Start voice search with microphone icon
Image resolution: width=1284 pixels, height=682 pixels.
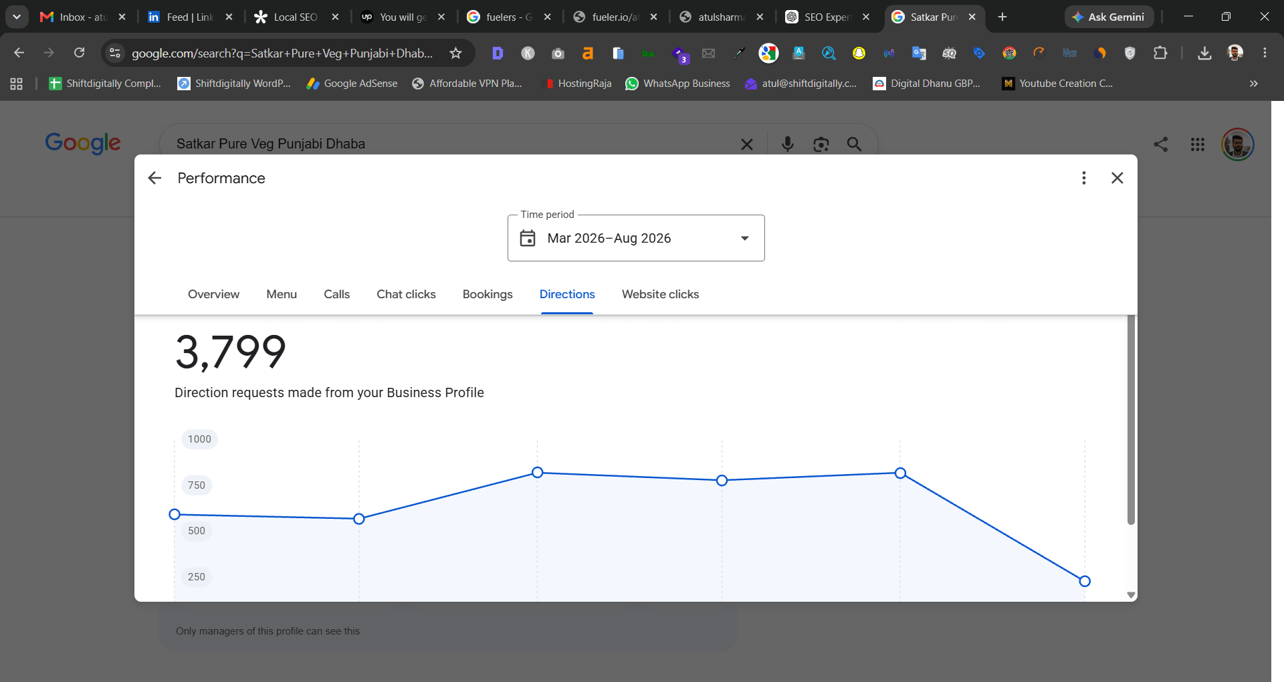point(788,144)
